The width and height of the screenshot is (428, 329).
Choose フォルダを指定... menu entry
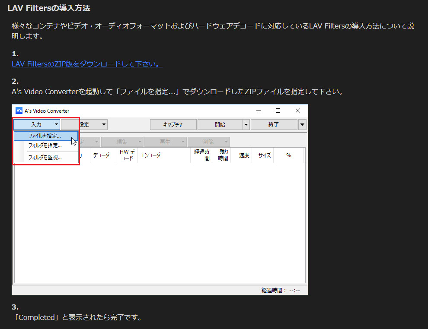click(x=45, y=146)
